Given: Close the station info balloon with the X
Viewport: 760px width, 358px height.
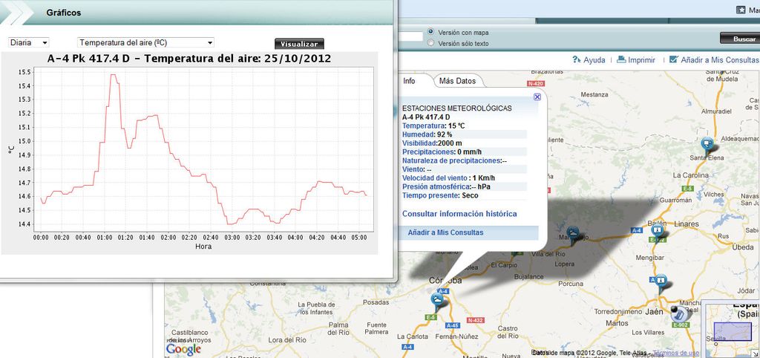Looking at the screenshot, I should click(x=537, y=97).
